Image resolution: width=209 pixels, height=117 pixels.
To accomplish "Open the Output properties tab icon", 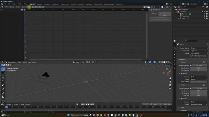I will pos(175,51).
